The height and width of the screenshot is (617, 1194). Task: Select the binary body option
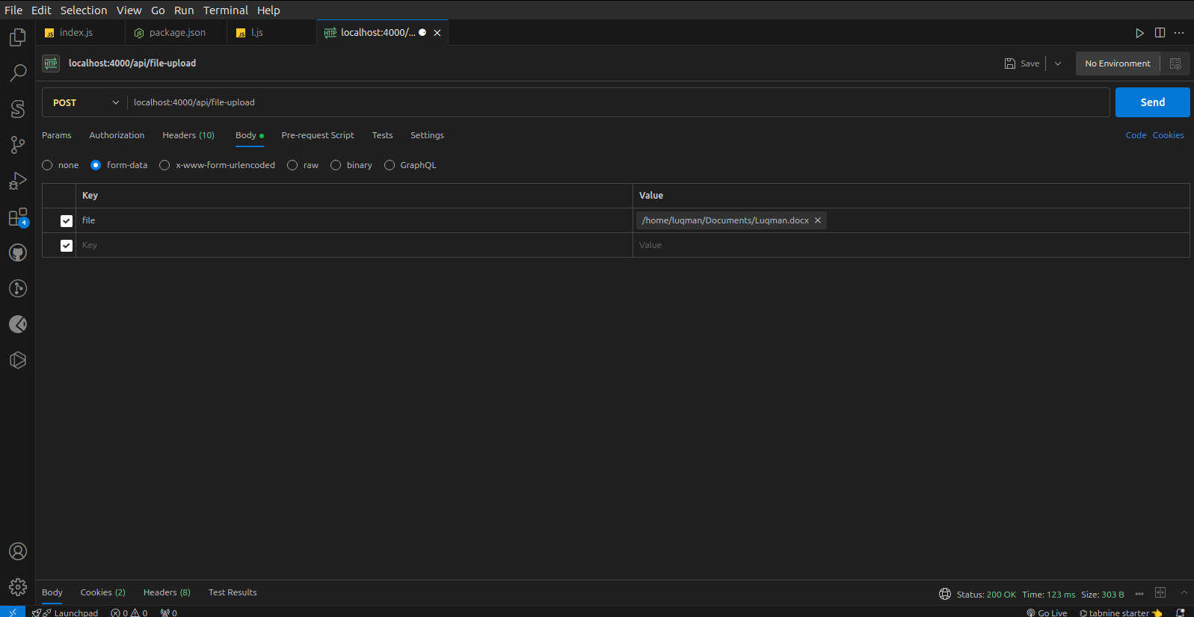[x=336, y=165]
